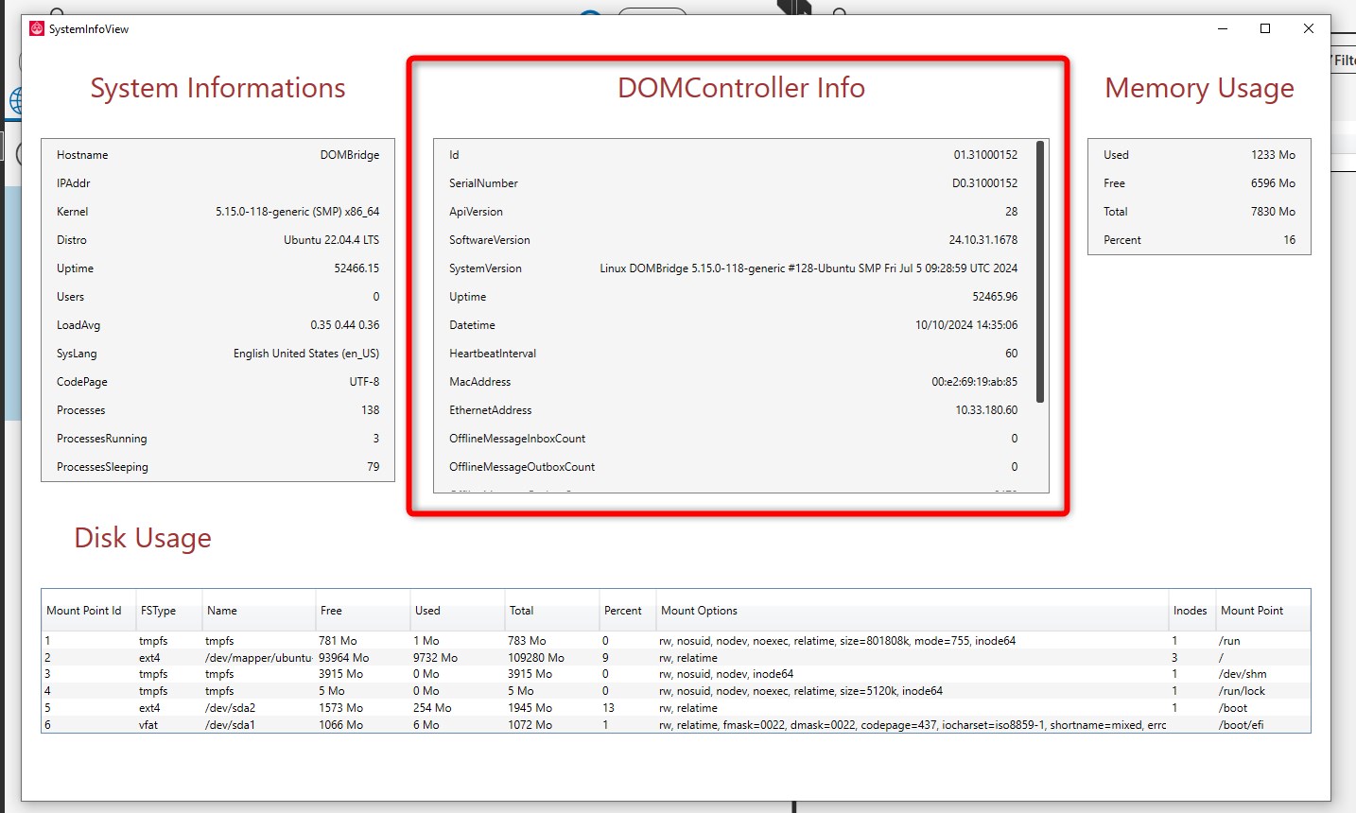Select the ProcessesRunning row

(217, 439)
